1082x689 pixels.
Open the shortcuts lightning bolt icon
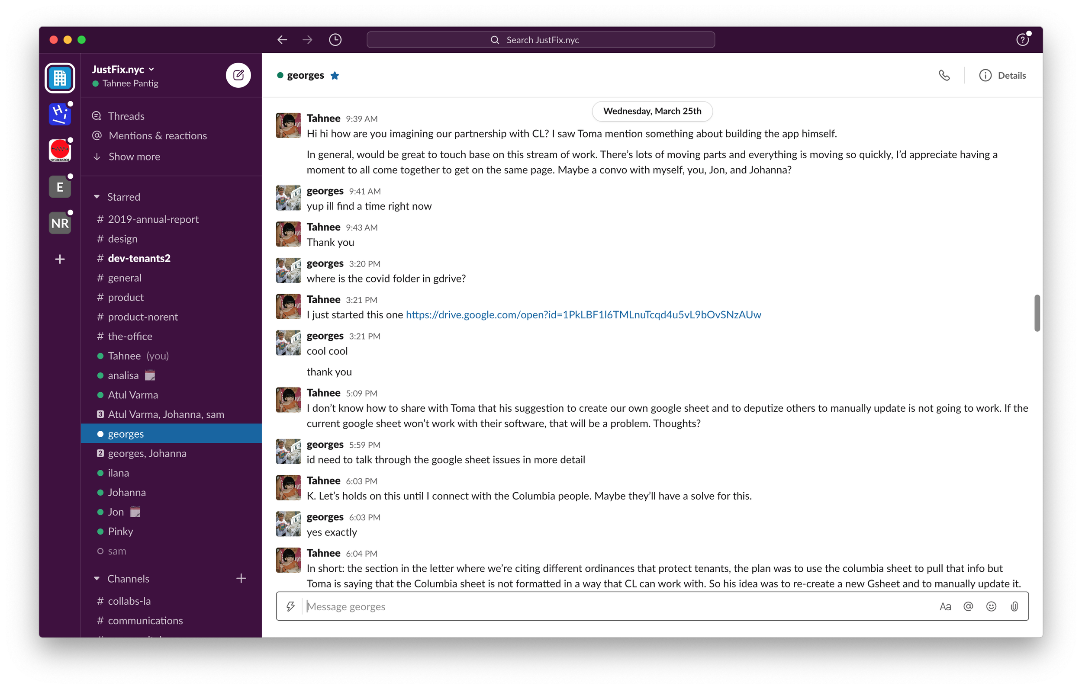click(291, 606)
